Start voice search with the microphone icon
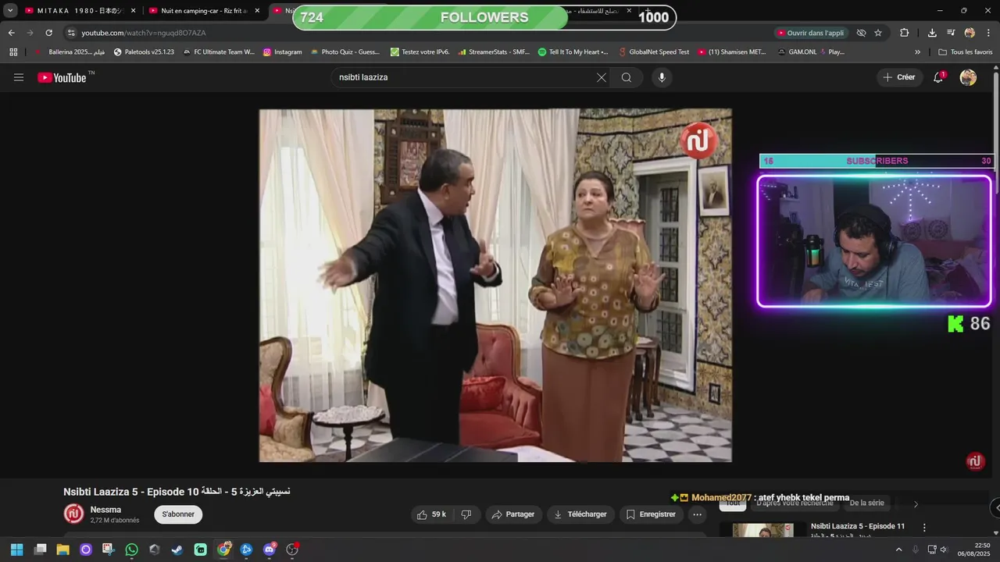 [662, 77]
